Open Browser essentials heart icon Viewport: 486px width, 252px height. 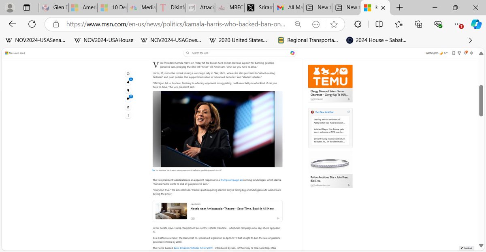pyautogui.click(x=438, y=24)
